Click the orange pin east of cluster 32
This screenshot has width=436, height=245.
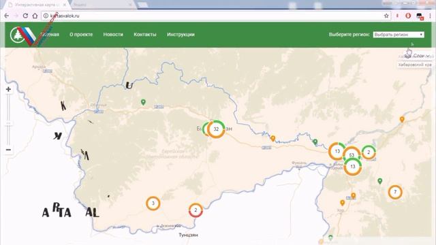pyautogui.click(x=273, y=138)
